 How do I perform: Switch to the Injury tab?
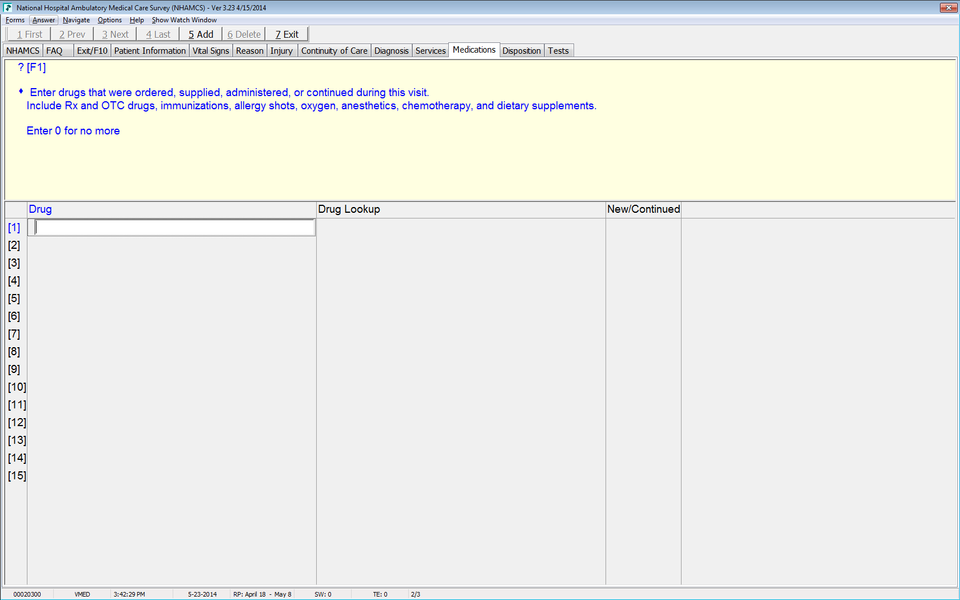pyautogui.click(x=281, y=51)
